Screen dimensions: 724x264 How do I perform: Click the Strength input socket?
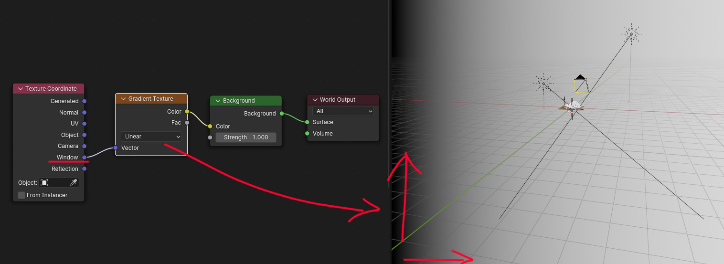210,137
